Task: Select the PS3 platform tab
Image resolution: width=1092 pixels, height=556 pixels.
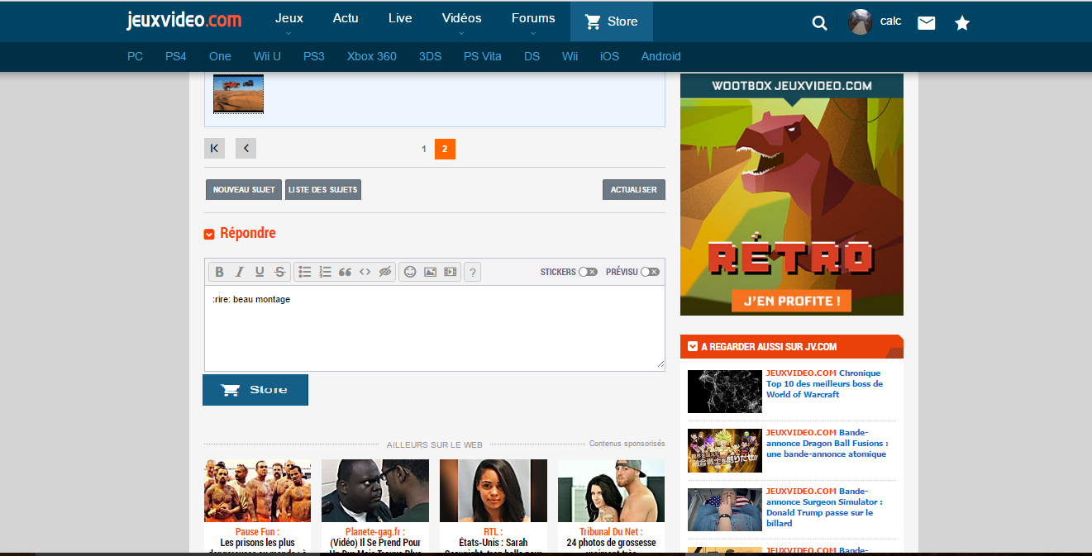Action: pyautogui.click(x=314, y=56)
